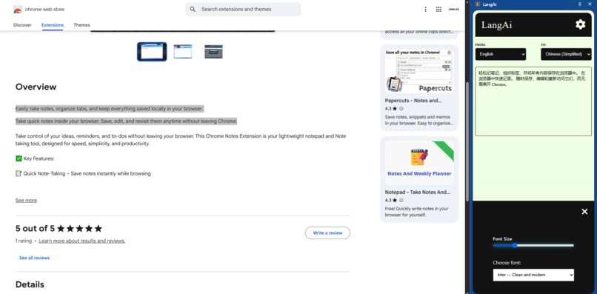Click 'Quick Note-Taking – Save notes instantly' line
This screenshot has height=294, width=597.
click(x=83, y=173)
